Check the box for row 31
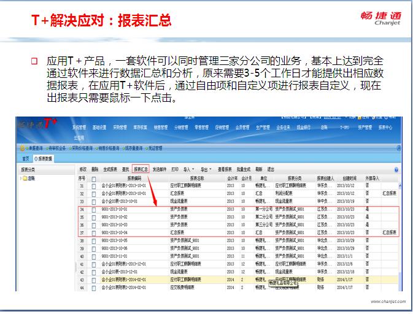 [x=93, y=186]
